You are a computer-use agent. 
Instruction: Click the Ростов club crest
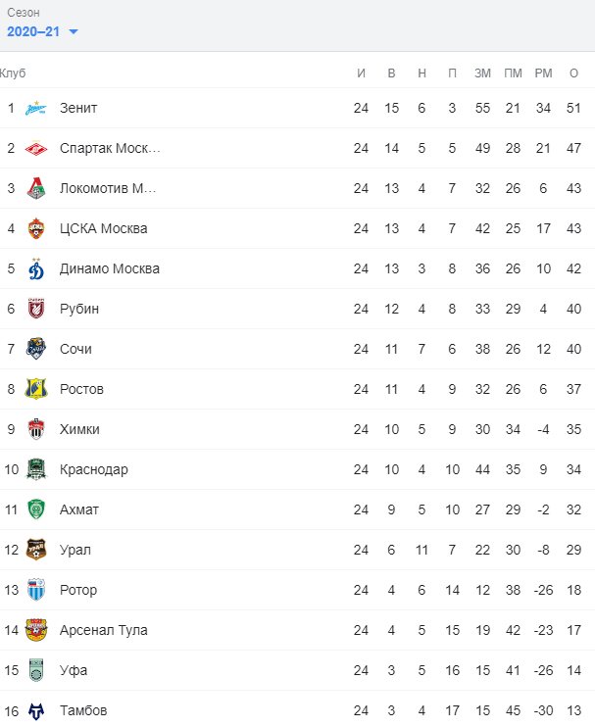click(36, 389)
